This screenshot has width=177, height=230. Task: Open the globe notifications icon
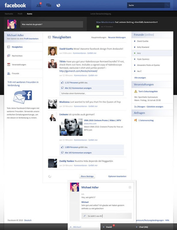click(58, 5)
